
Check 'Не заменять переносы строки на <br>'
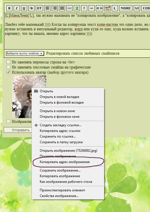(x=9, y=62)
